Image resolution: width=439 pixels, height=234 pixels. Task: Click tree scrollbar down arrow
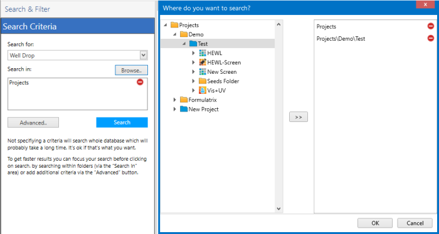coord(278,208)
